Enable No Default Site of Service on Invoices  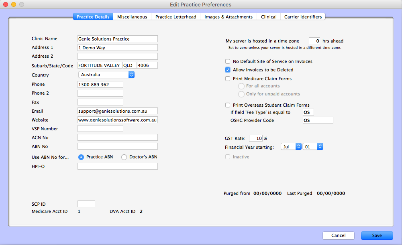pos(228,61)
